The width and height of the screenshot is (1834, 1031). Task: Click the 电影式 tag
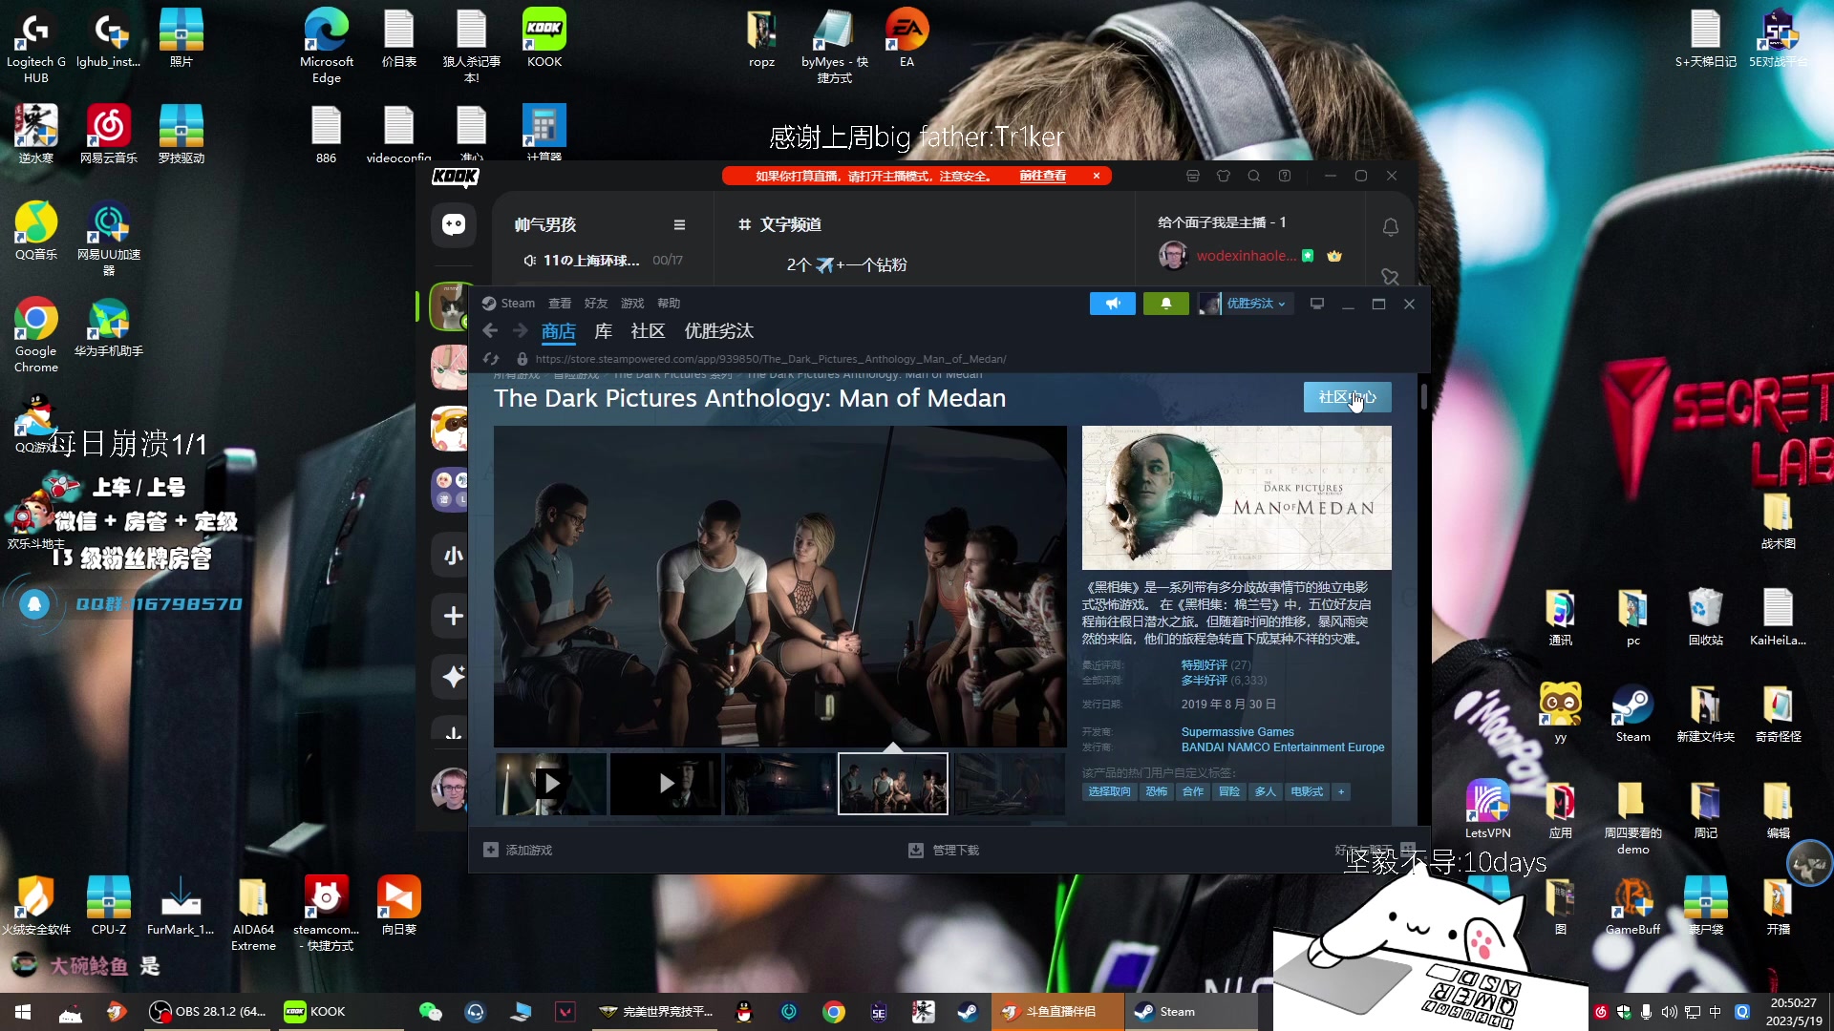1306,791
